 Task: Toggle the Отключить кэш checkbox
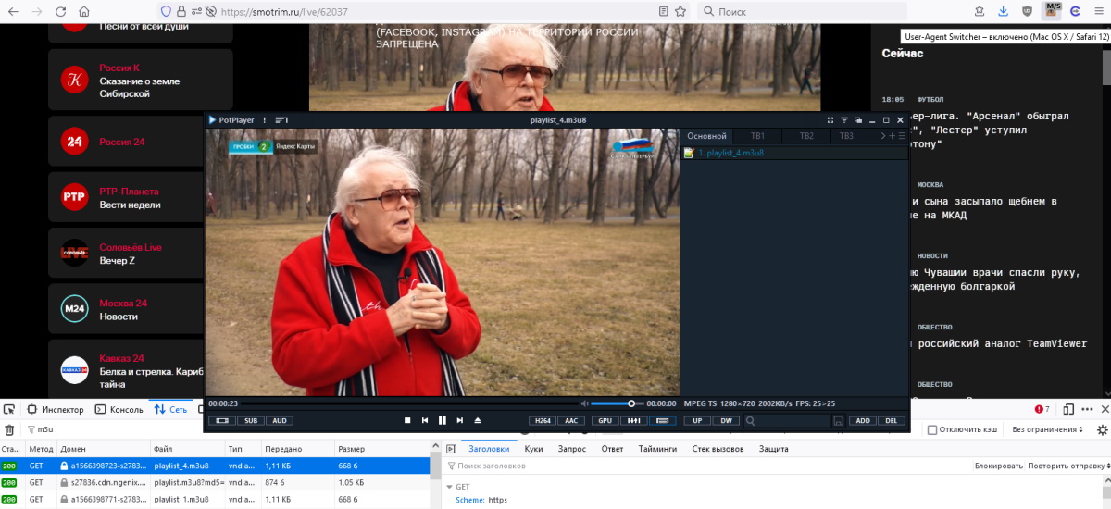931,429
